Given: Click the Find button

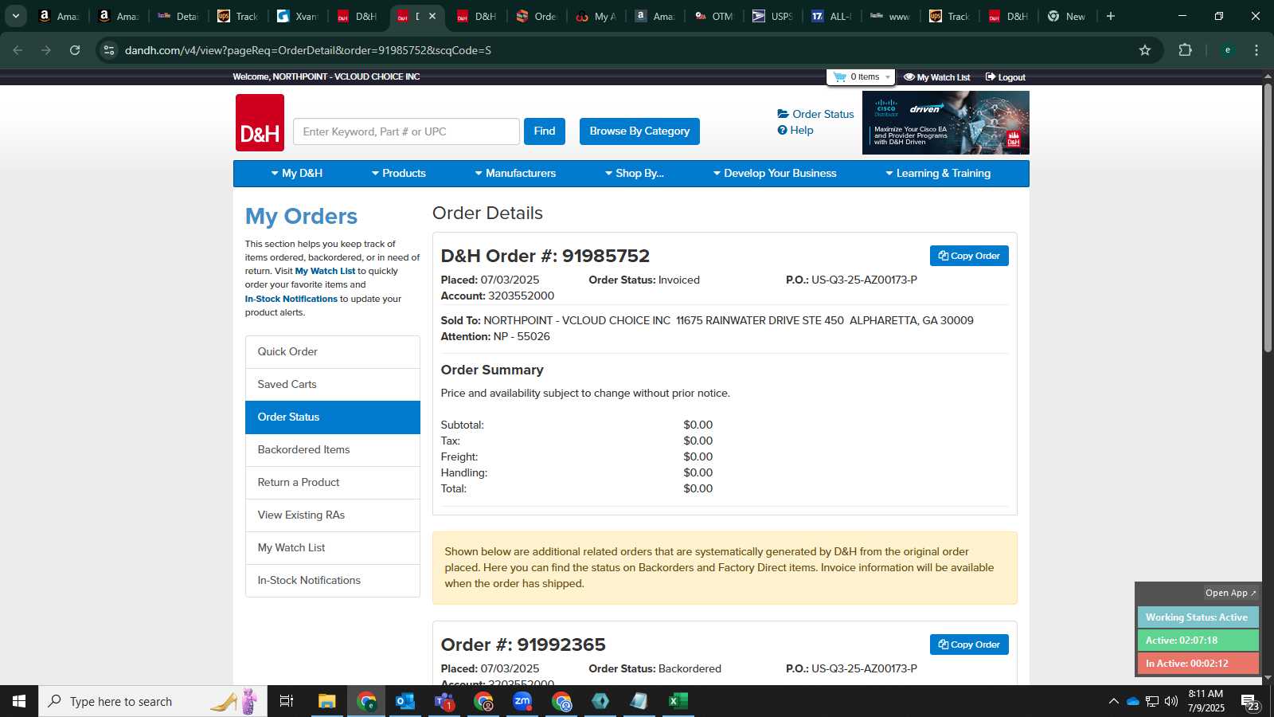Looking at the screenshot, I should tap(545, 131).
